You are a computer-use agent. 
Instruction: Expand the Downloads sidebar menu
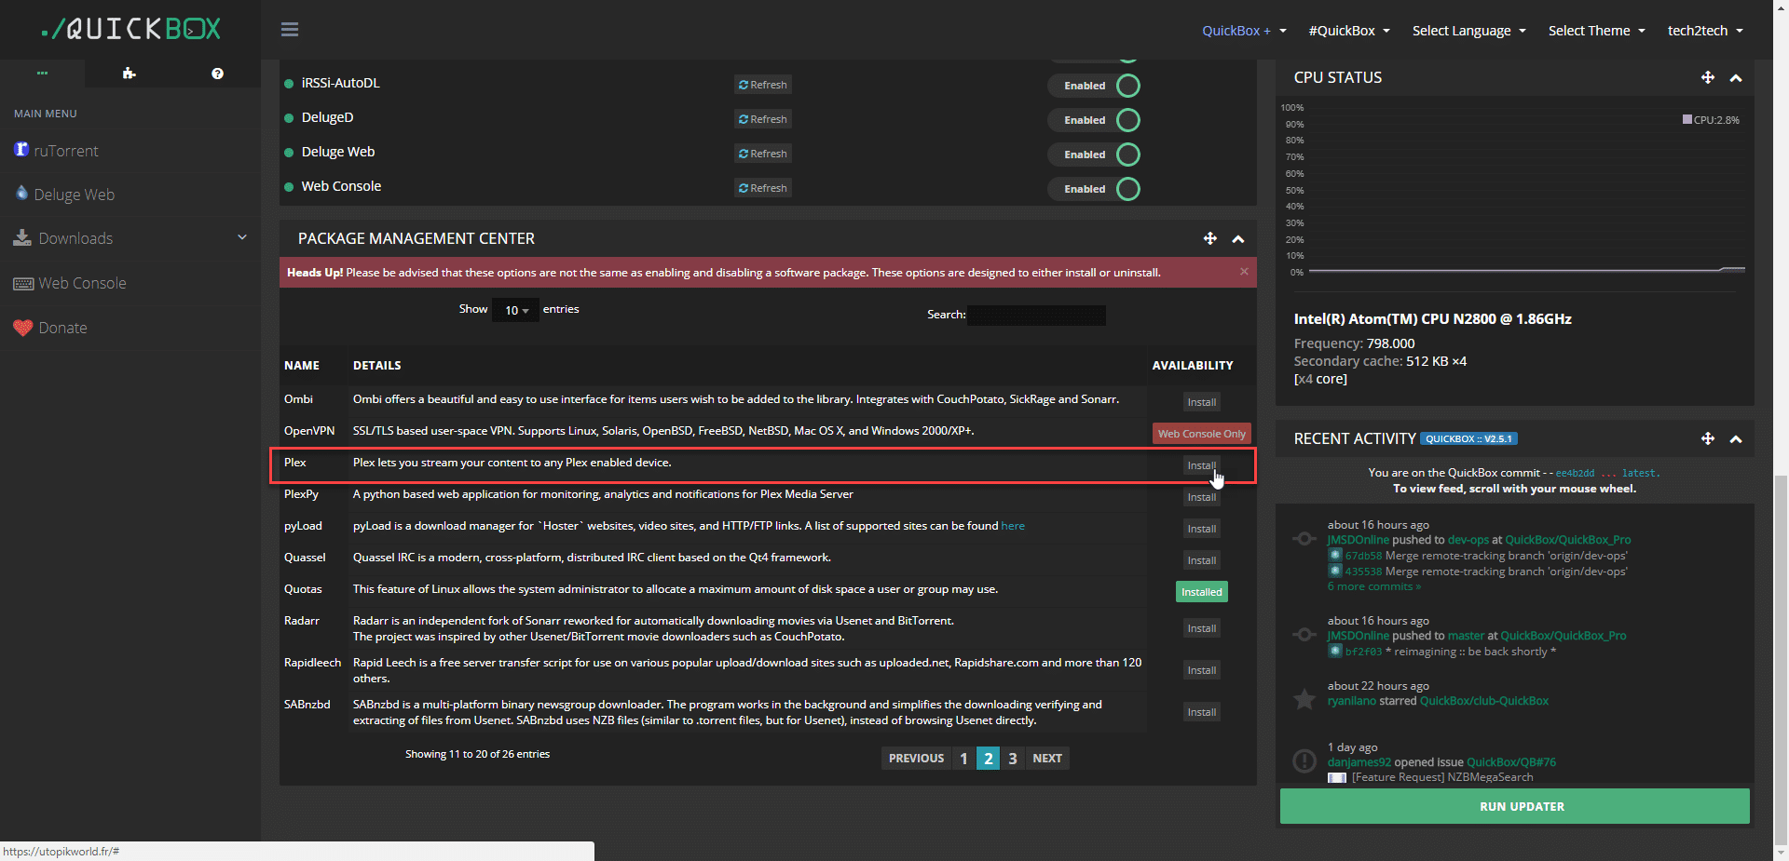(x=130, y=238)
